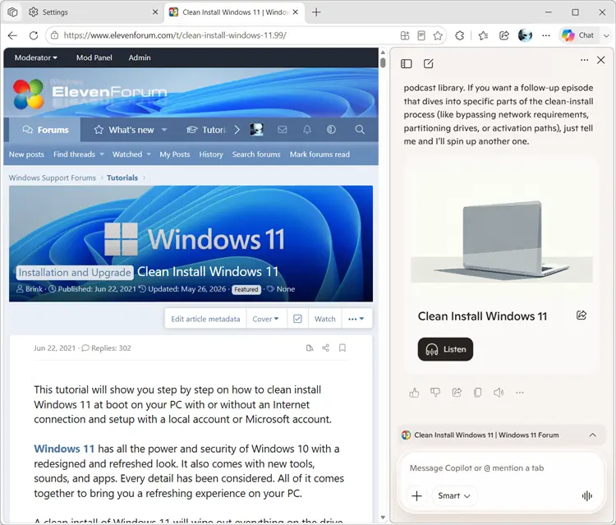
Task: Open Windows Support Forums breadcrumb
Action: 53,177
